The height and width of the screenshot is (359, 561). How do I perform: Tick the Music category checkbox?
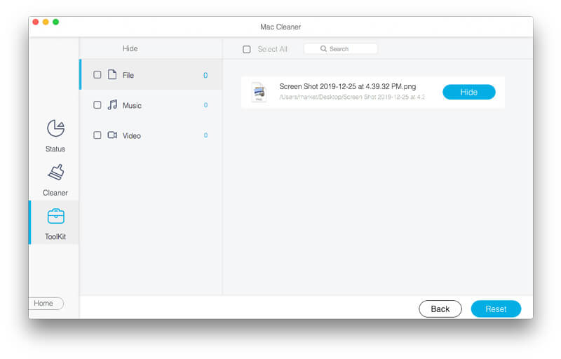[x=97, y=105]
